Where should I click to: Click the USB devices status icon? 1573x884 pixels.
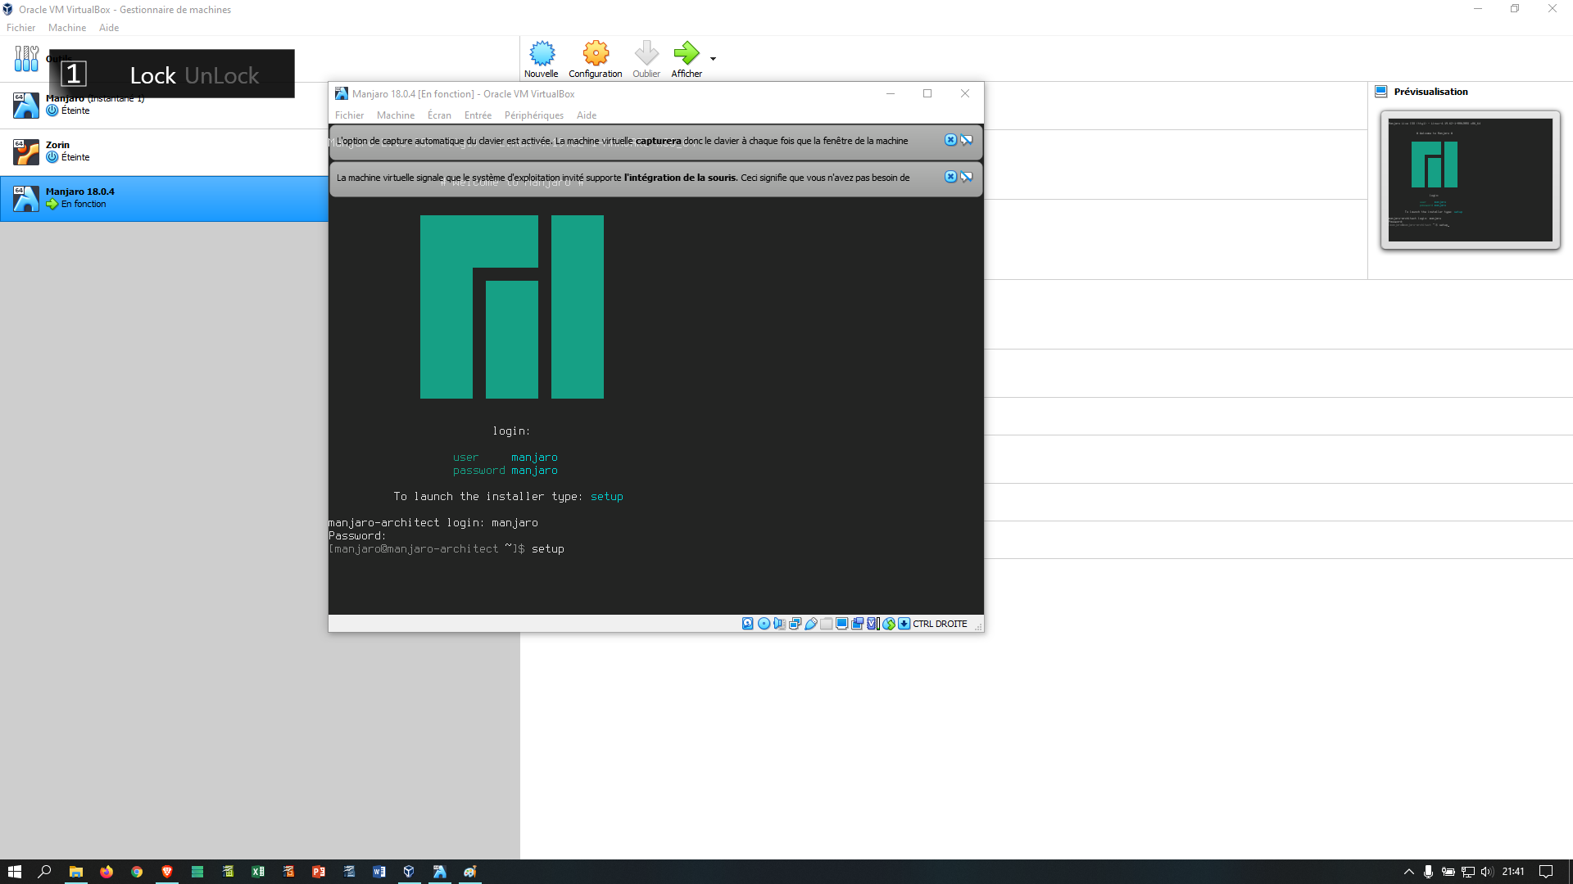pyautogui.click(x=811, y=624)
